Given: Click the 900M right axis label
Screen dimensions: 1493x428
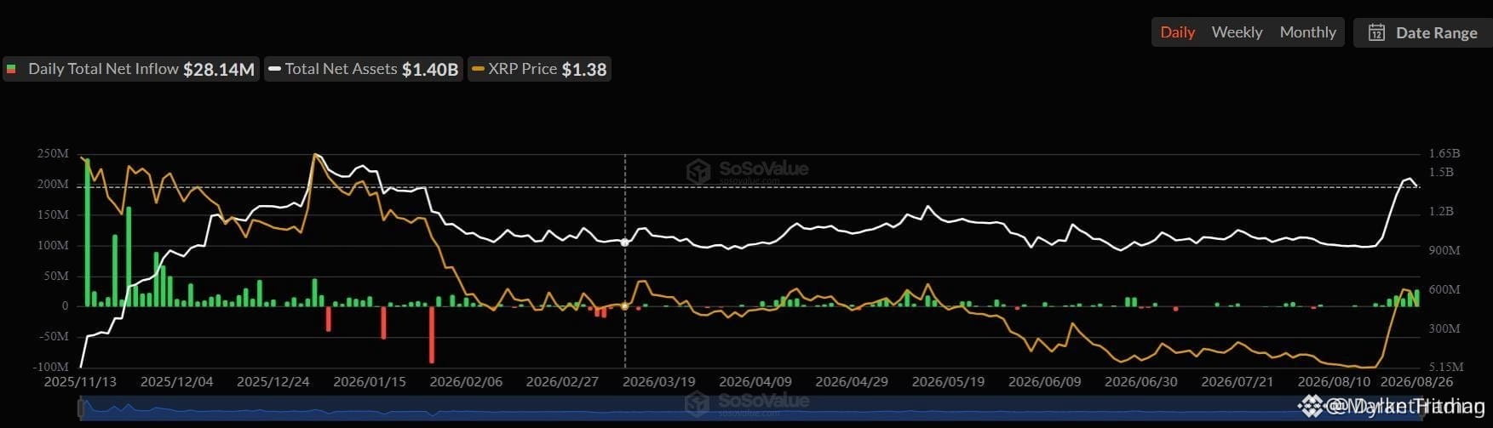Looking at the screenshot, I should click(1444, 250).
